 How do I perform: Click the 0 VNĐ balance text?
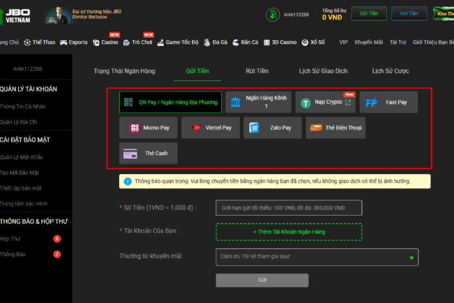point(332,18)
